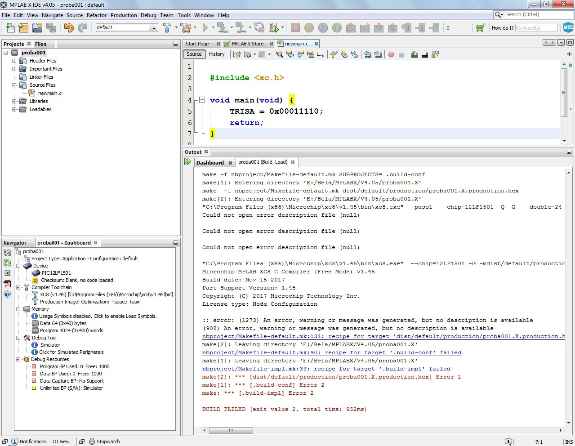Open the Build hammer dropdown arrow
575x446 pixels.
click(x=176, y=28)
